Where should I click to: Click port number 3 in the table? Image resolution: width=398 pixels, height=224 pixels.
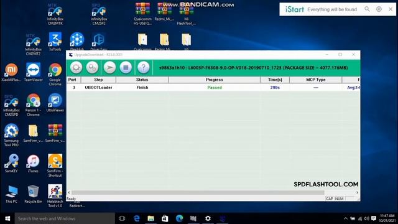click(x=73, y=87)
